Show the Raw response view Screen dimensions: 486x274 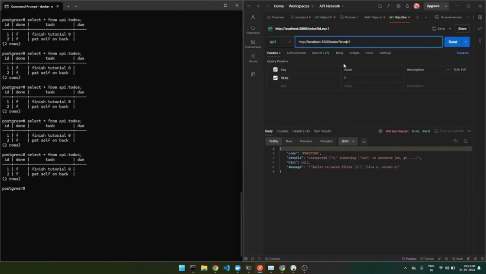pyautogui.click(x=289, y=141)
